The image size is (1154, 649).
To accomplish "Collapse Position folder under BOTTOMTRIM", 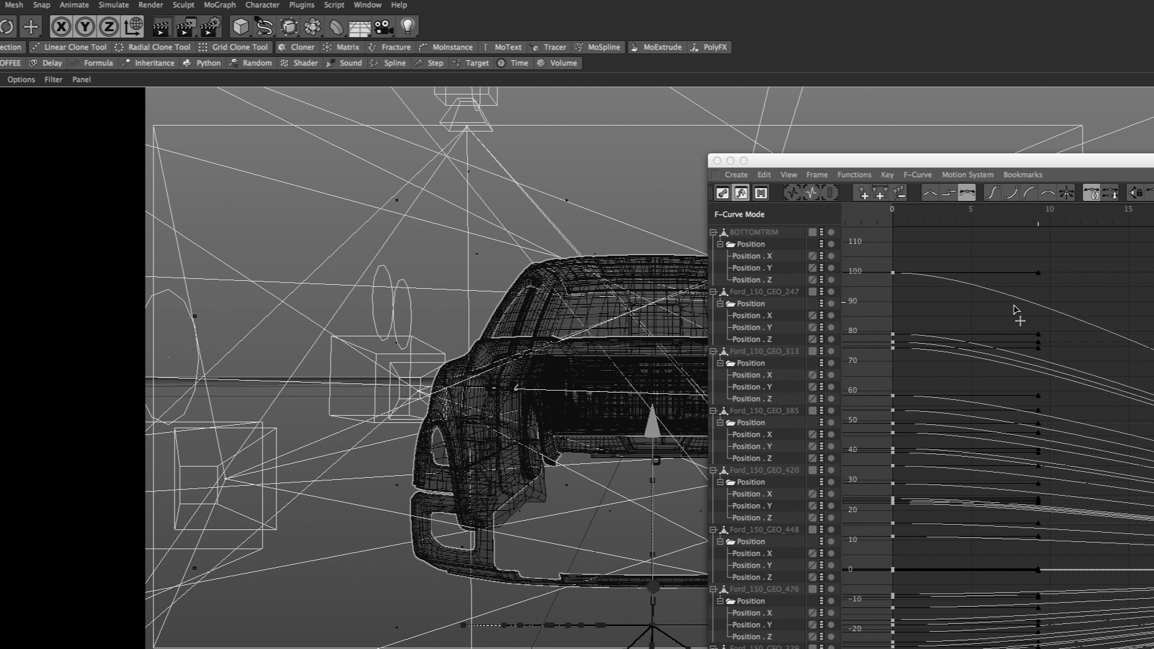I will click(720, 244).
